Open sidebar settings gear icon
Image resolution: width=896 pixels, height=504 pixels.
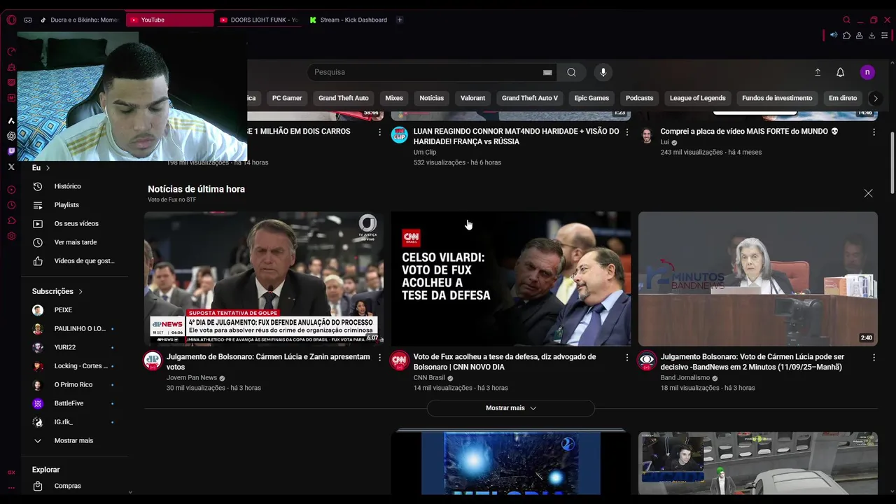click(11, 236)
